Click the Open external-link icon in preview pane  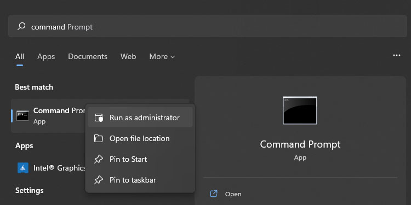tap(214, 194)
